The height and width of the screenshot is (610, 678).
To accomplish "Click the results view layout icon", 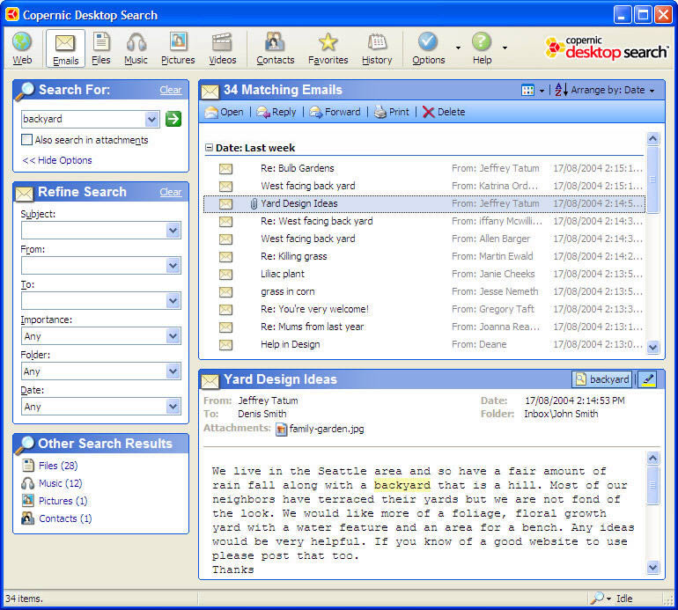I will click(x=527, y=91).
